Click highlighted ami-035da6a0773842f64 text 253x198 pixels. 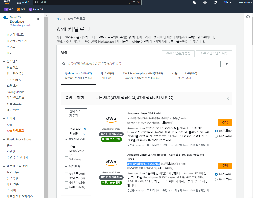[x=144, y=164]
